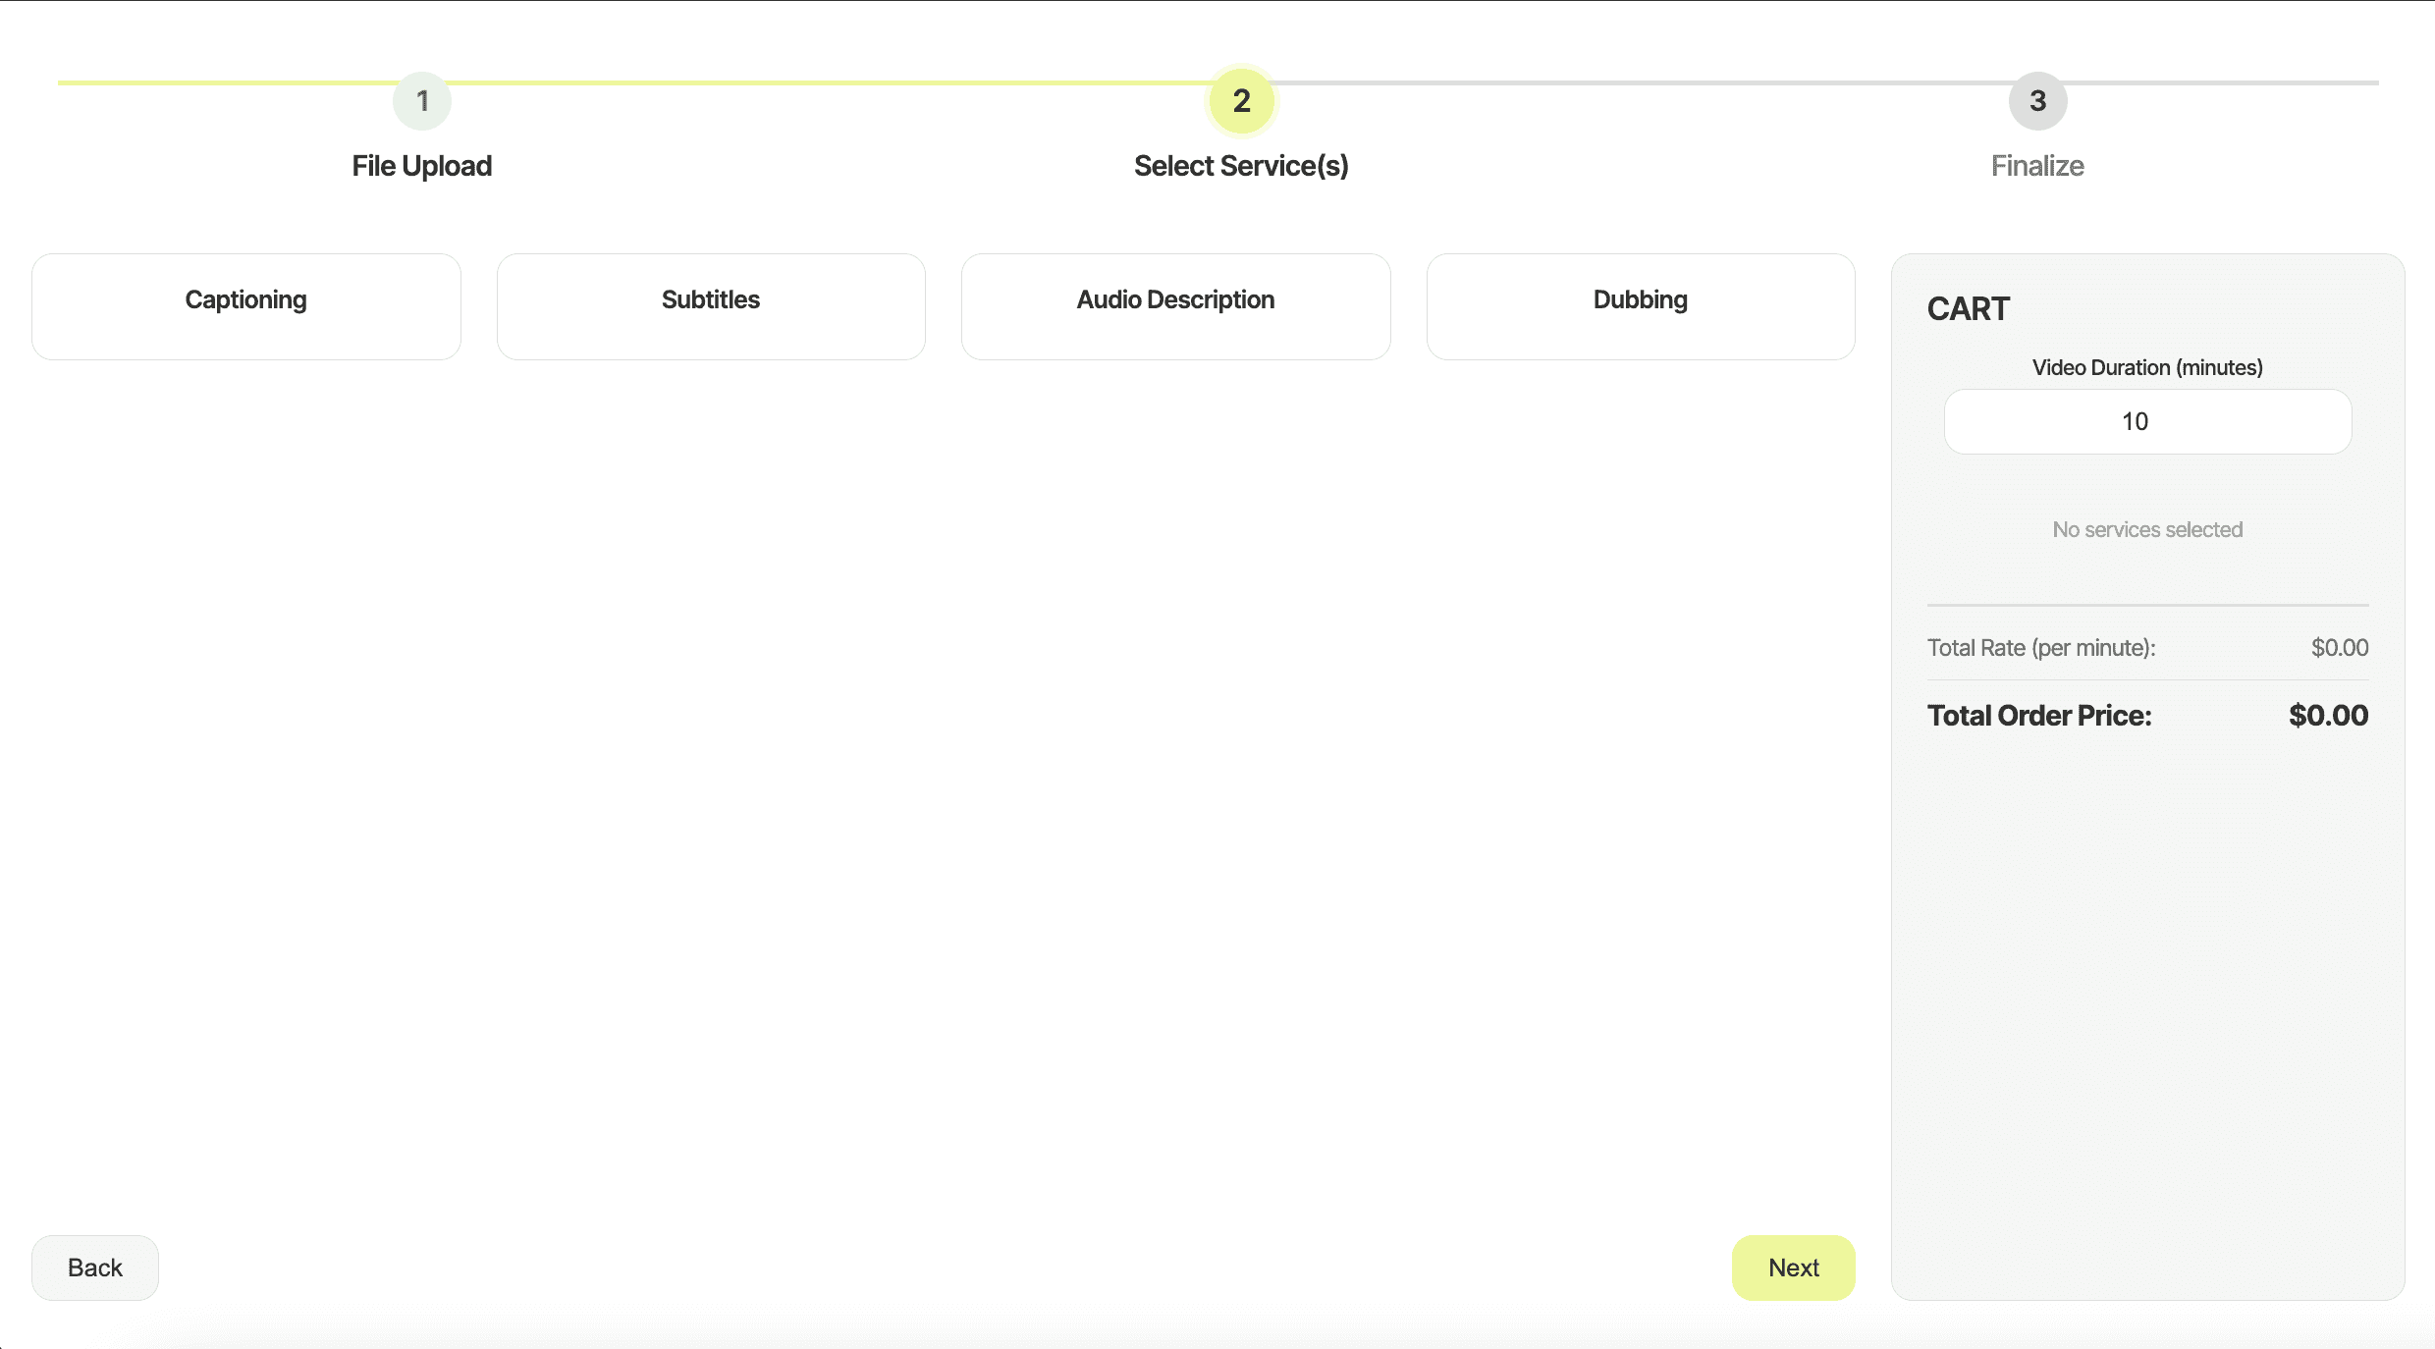Image resolution: width=2435 pixels, height=1349 pixels.
Task: Expand the Dubbing service option
Action: point(1640,306)
